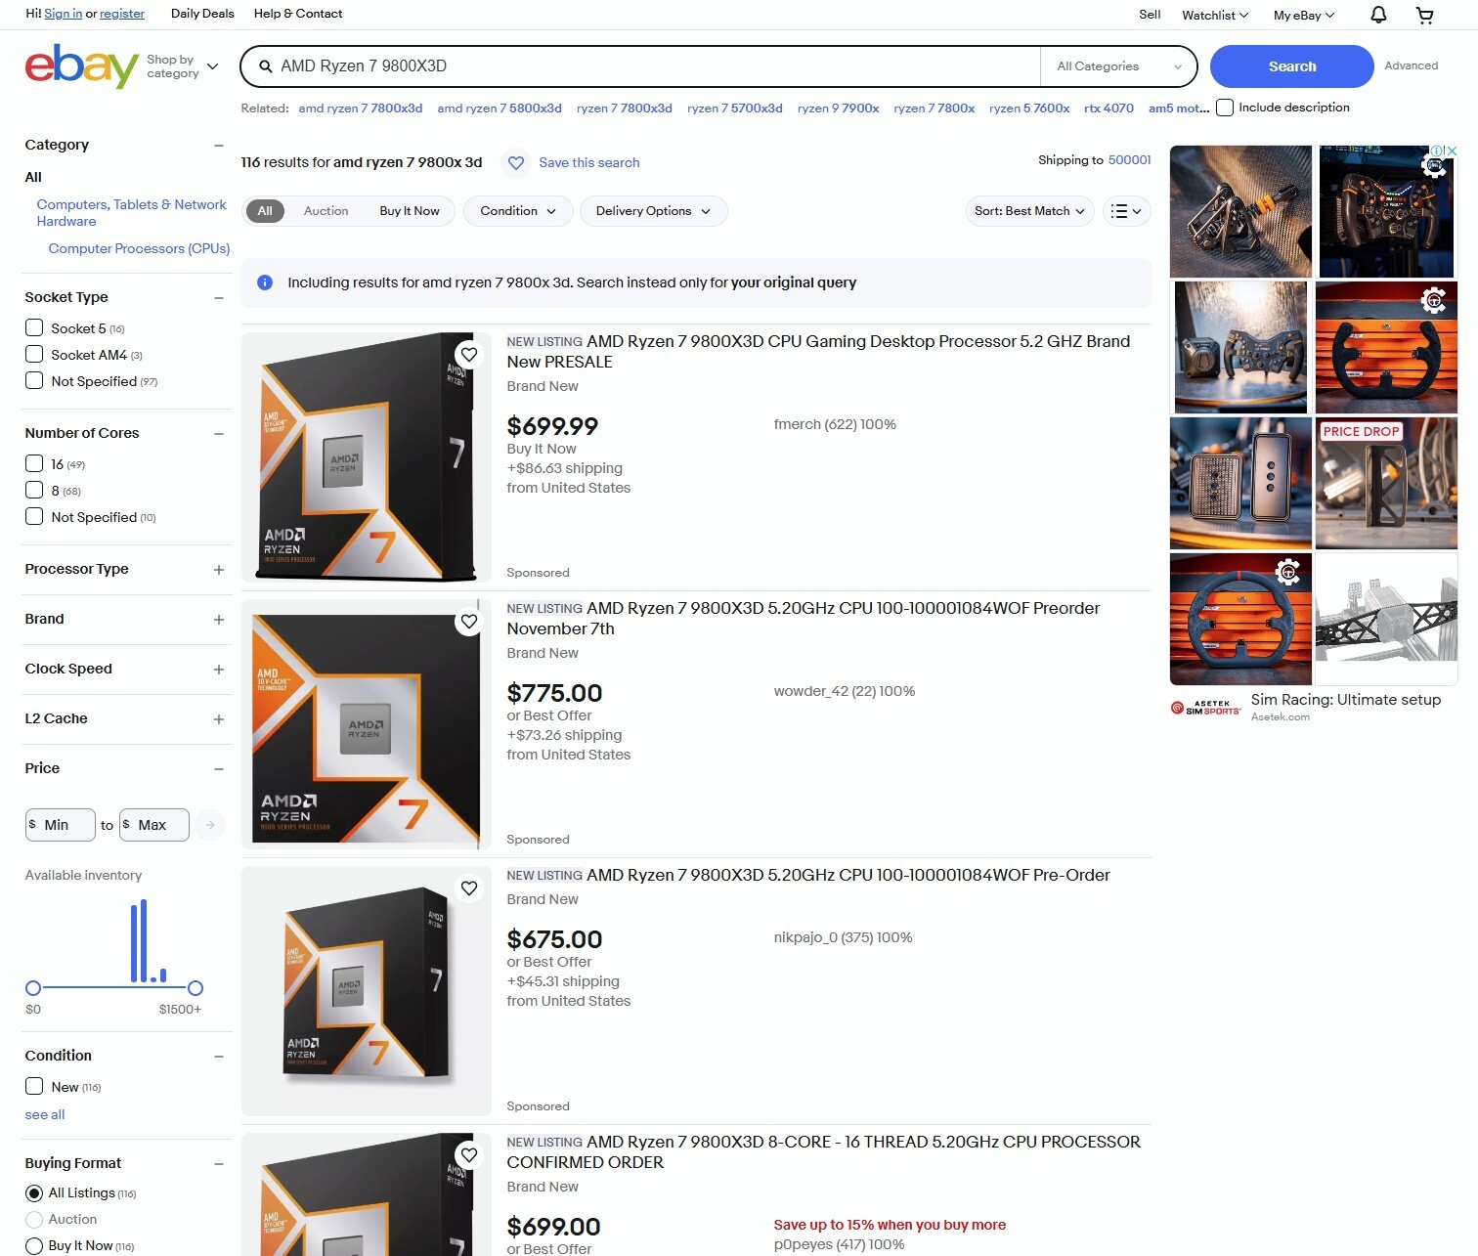1478x1256 pixels.
Task: Open Daily Deals
Action: pos(202,14)
